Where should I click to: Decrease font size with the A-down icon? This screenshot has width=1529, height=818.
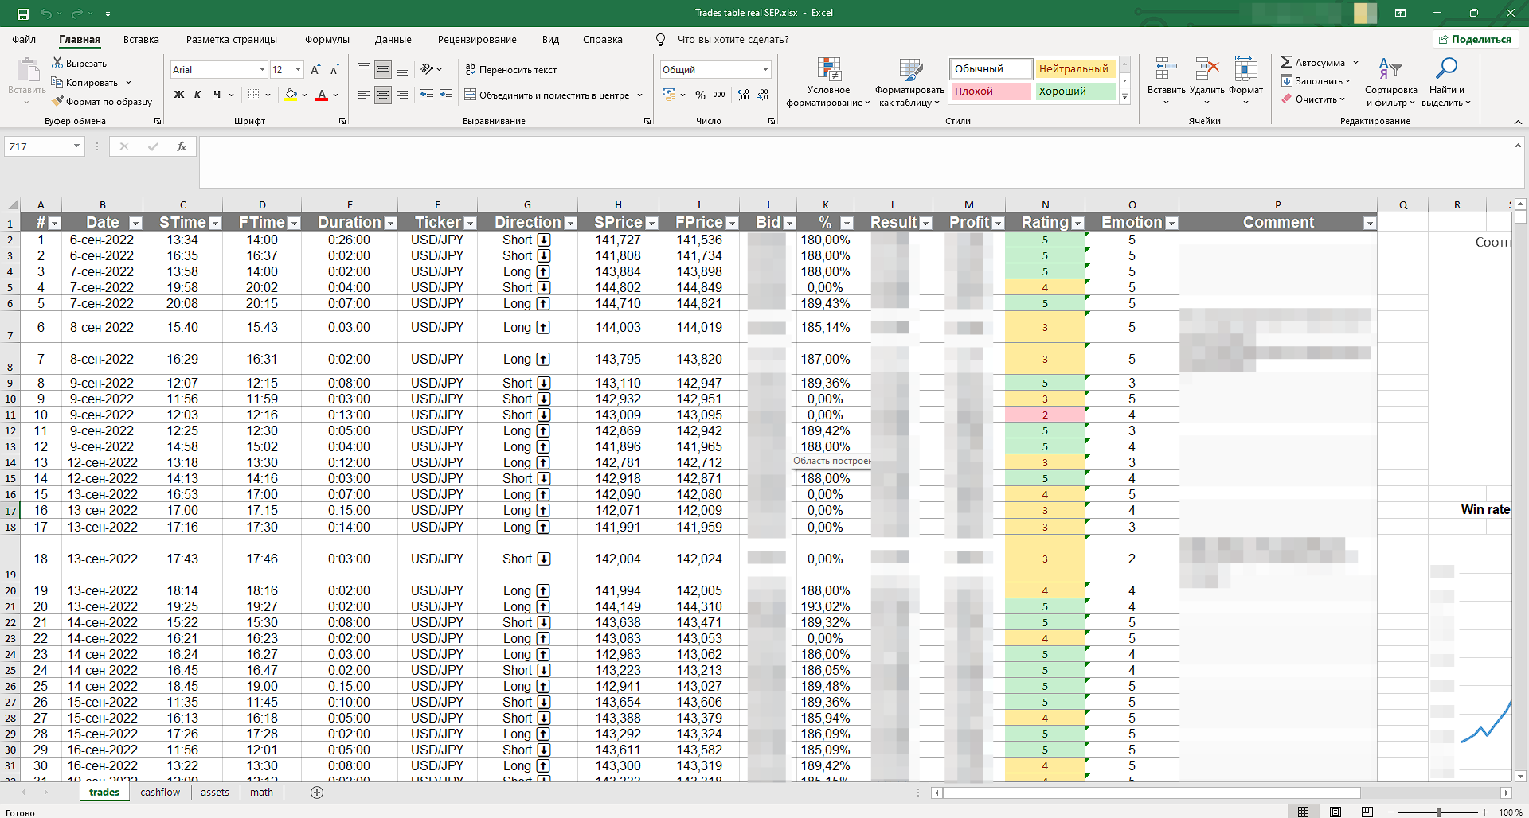pos(335,70)
